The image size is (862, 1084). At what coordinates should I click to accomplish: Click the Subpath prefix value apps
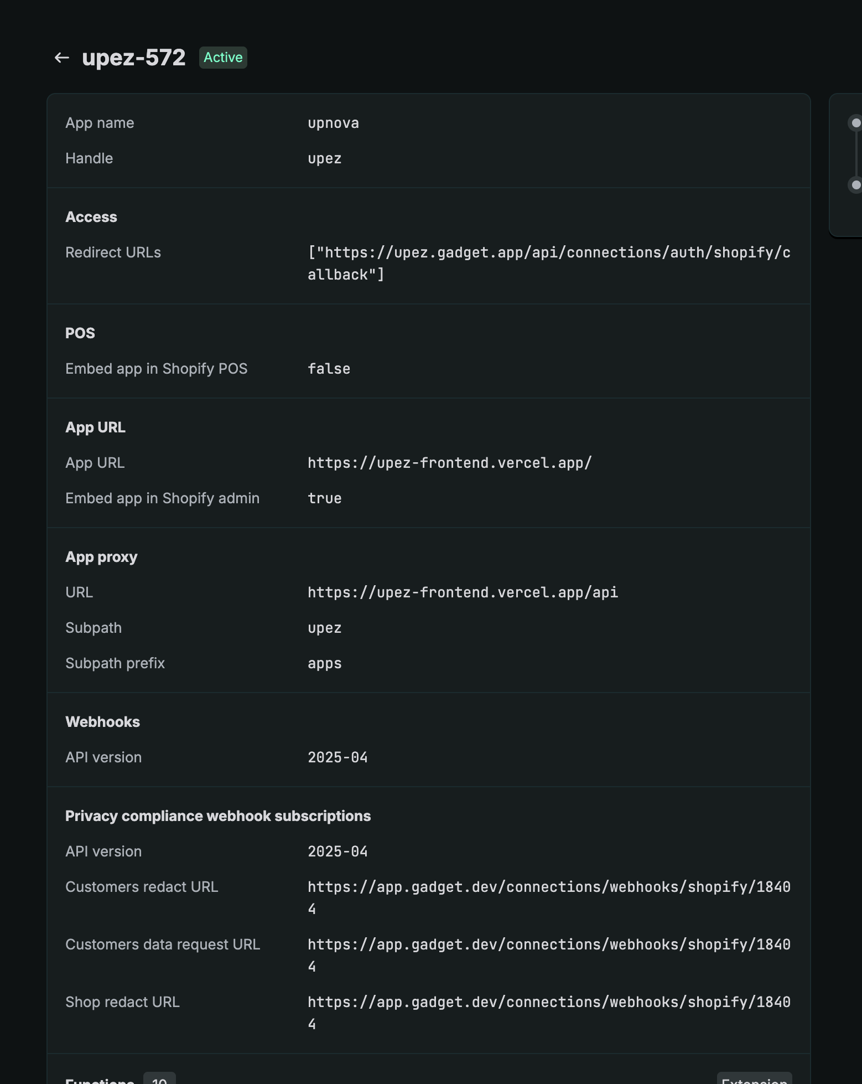tap(324, 663)
